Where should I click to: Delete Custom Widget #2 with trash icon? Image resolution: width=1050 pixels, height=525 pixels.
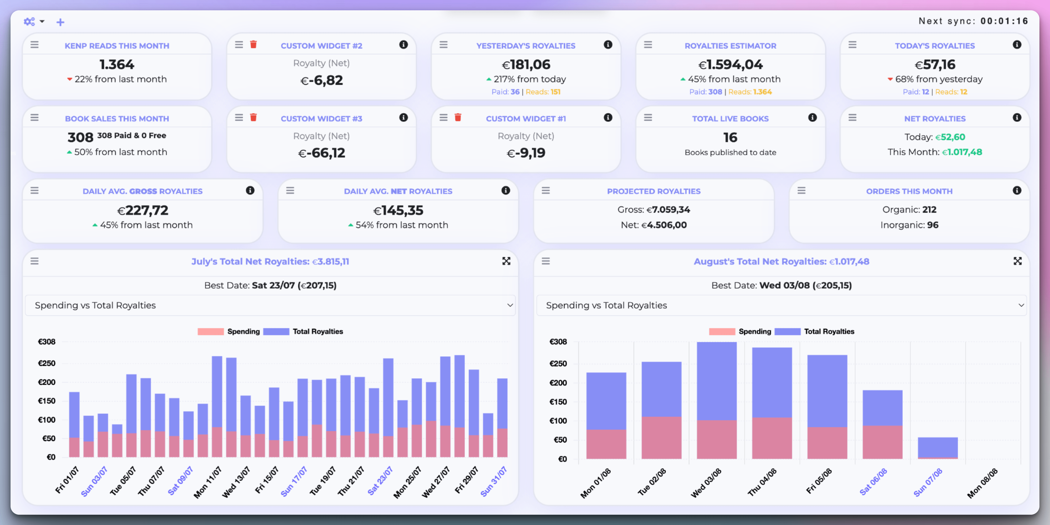coord(253,45)
